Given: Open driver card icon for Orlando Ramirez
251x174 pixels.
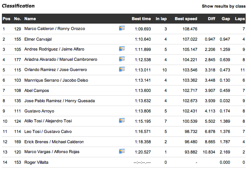Looking at the screenshot, I should click(x=122, y=69).
